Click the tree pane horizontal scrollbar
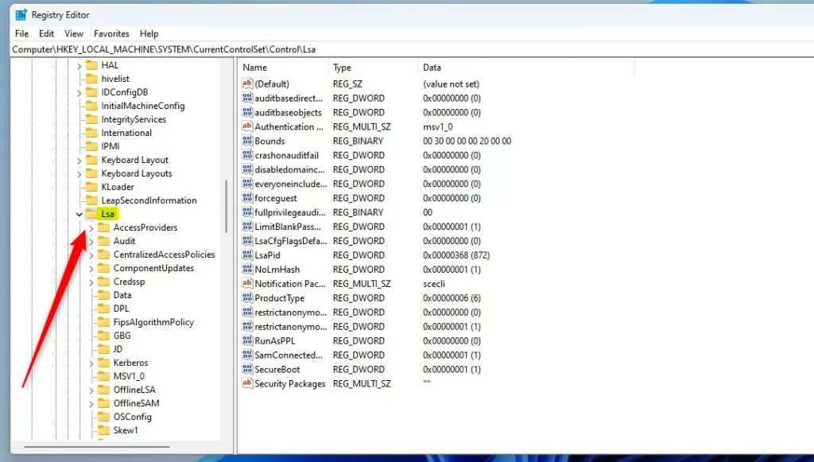Viewport: 814px width, 462px height. click(x=96, y=446)
